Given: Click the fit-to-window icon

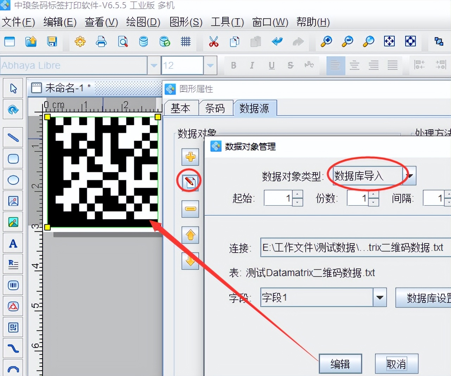Looking at the screenshot, I should click(389, 41).
